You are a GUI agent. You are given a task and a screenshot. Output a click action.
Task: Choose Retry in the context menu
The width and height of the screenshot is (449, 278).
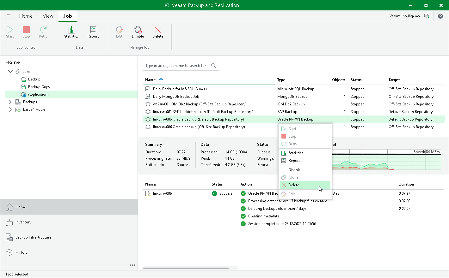coord(305,144)
